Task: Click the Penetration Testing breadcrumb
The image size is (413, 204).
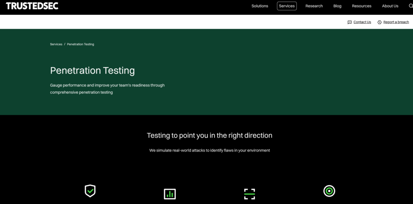Action: coord(81,44)
